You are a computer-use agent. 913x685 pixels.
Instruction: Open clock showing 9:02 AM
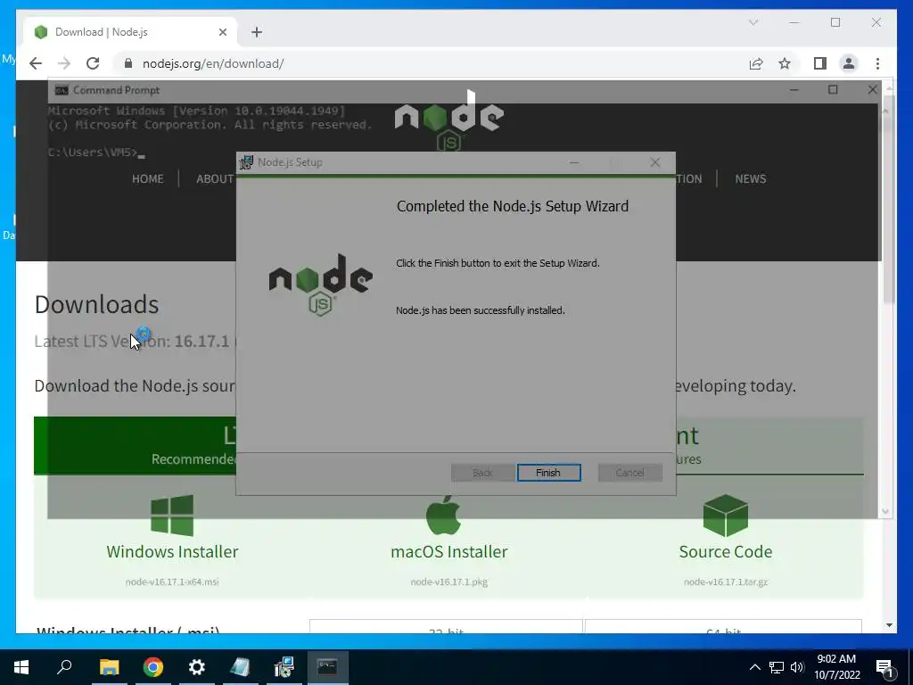coord(836,667)
